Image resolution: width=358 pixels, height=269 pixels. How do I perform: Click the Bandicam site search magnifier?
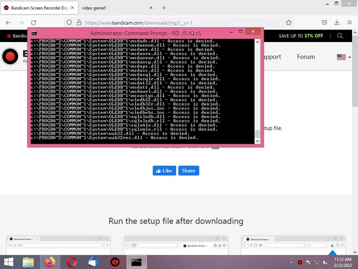tap(340, 36)
